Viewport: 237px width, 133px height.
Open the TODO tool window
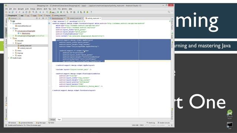51,123
